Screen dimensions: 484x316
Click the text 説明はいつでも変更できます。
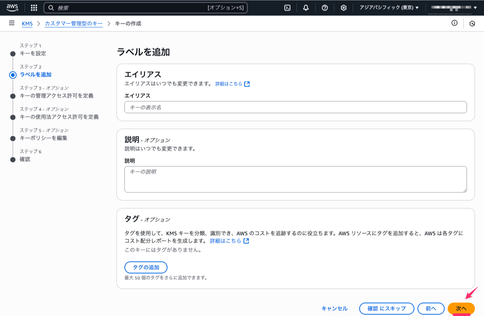[x=160, y=149]
